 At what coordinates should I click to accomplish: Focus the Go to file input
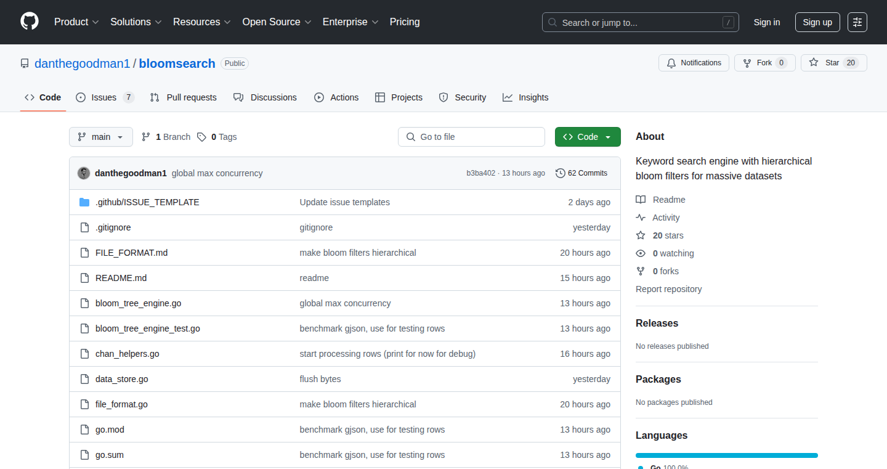pos(472,137)
